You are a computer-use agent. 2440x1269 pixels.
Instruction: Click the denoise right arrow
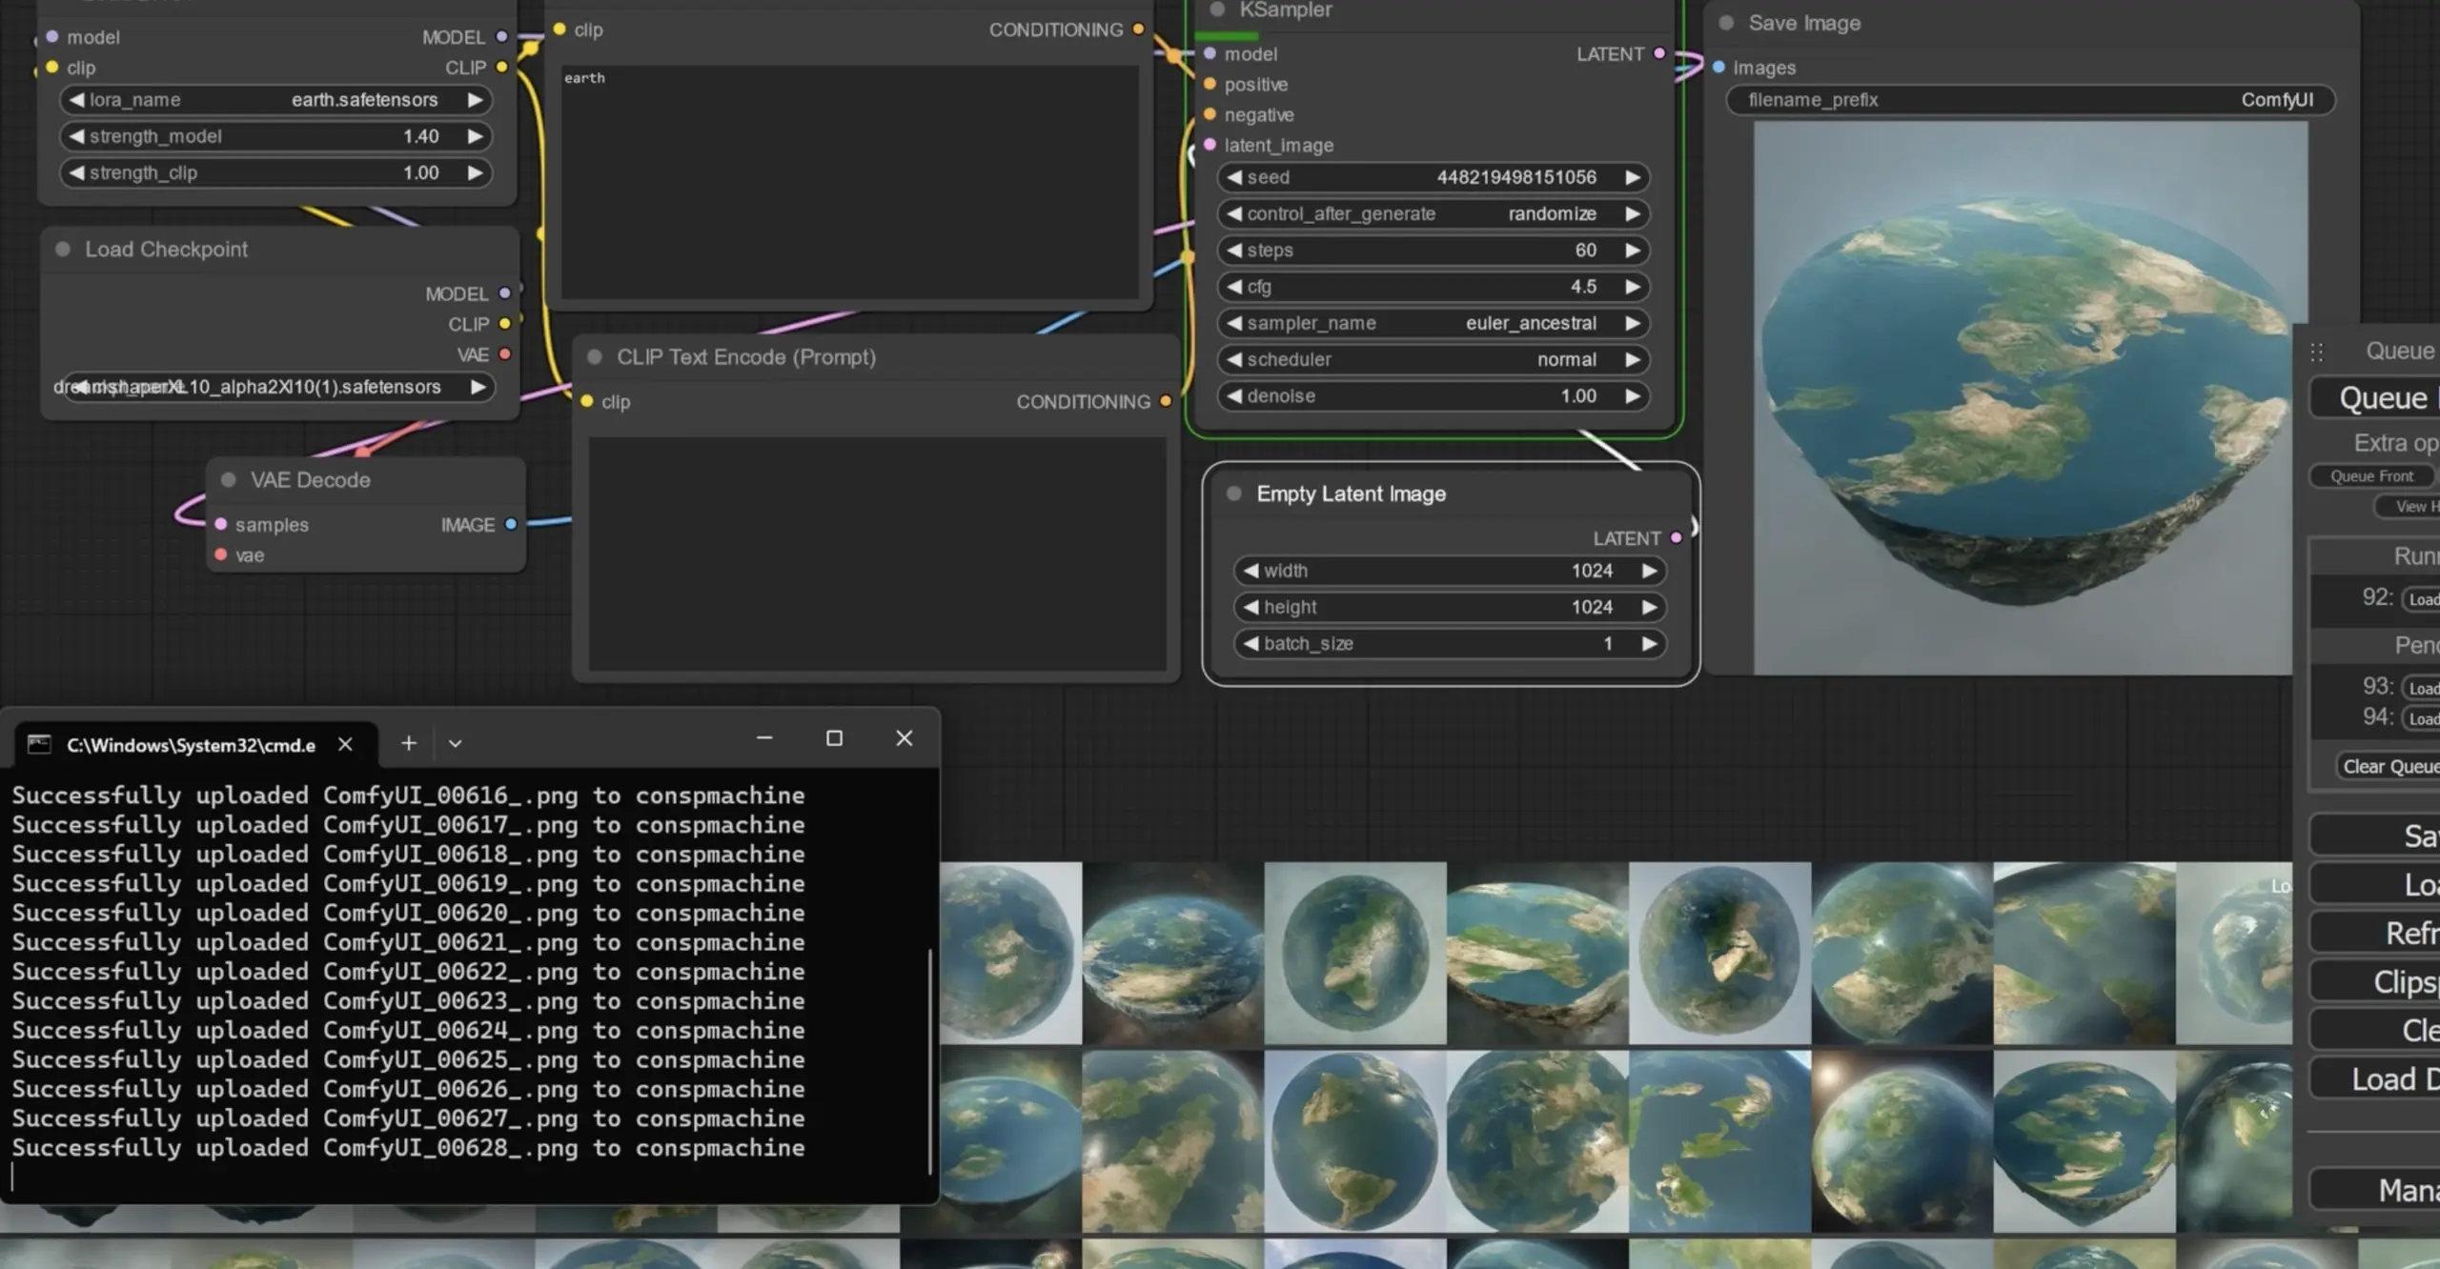pos(1632,396)
